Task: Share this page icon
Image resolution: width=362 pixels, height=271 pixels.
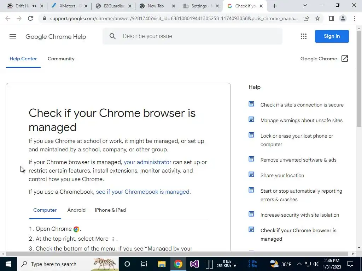Action: 306,18
